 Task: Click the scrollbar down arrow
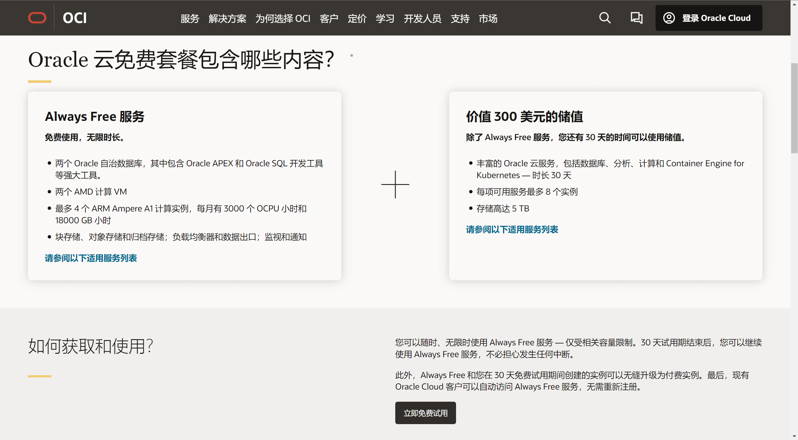click(x=794, y=436)
